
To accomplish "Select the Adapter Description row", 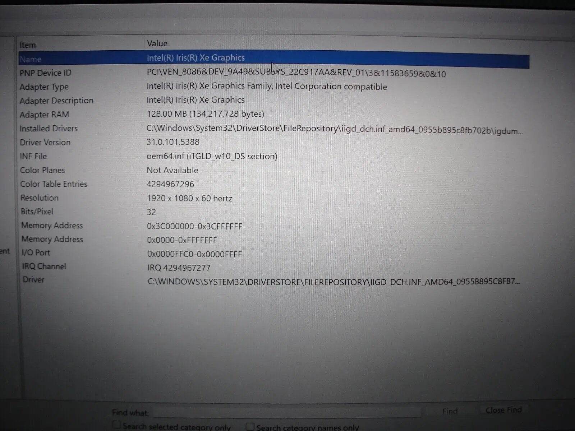I will [x=56, y=101].
